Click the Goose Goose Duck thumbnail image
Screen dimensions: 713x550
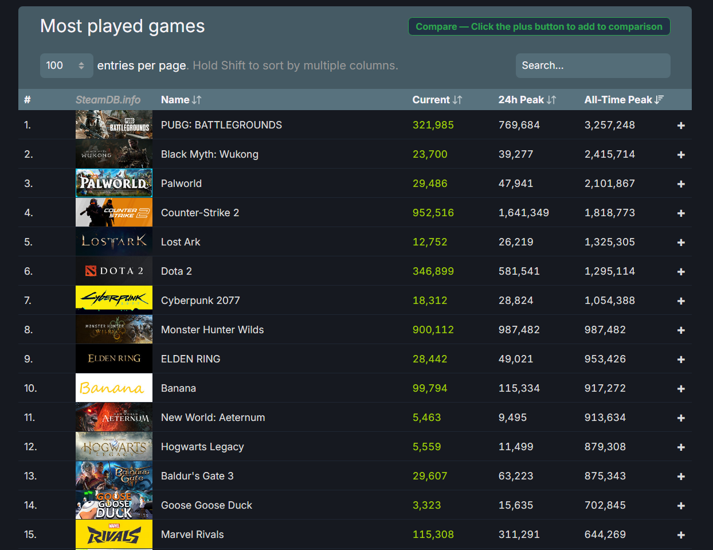tap(114, 505)
